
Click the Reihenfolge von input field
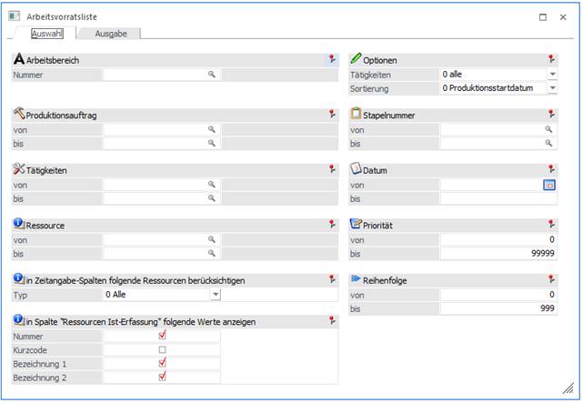pos(498,295)
